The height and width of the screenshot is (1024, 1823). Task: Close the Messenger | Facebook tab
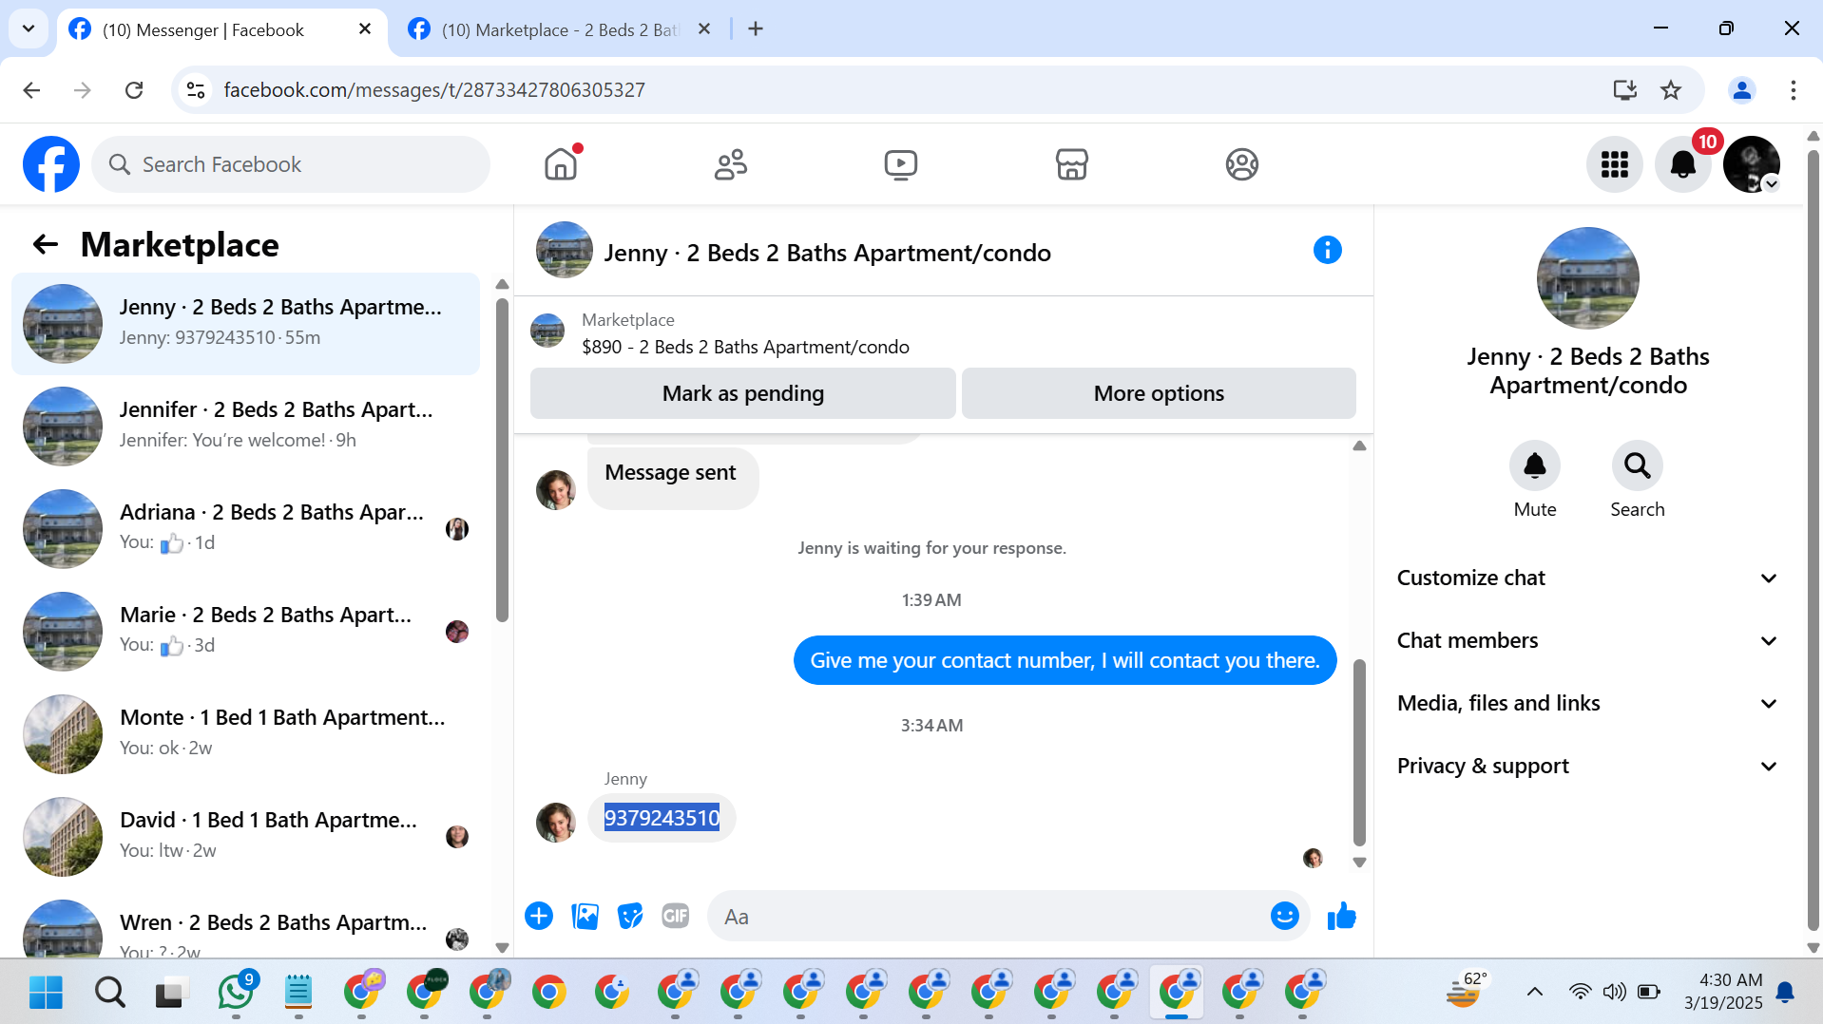(364, 29)
